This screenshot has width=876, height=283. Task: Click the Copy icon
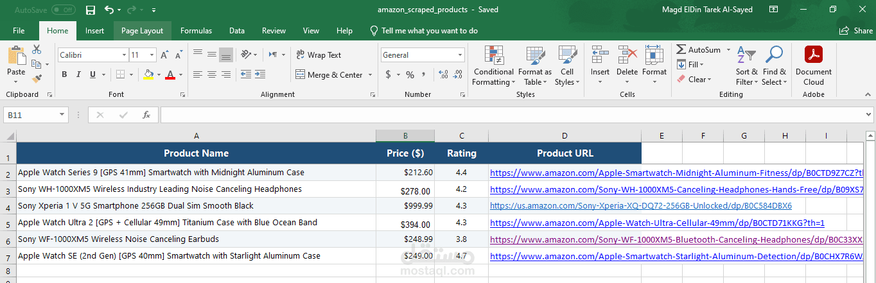37,64
